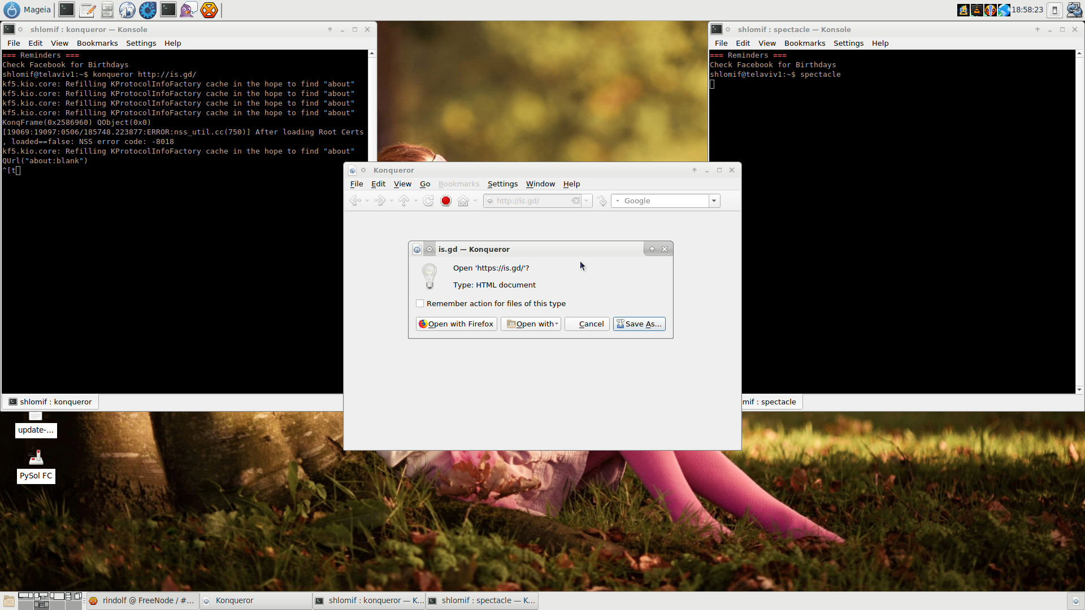Open Bookmarks menu in left Konsole window
The height and width of the screenshot is (610, 1085).
(x=97, y=43)
